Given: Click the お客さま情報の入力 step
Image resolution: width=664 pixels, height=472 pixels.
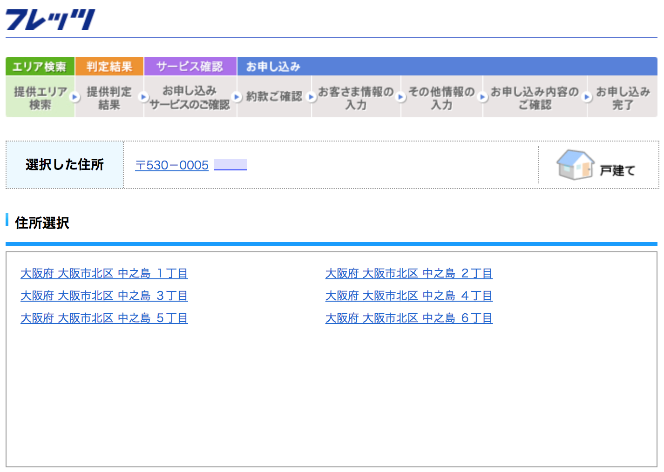Looking at the screenshot, I should coord(356,98).
